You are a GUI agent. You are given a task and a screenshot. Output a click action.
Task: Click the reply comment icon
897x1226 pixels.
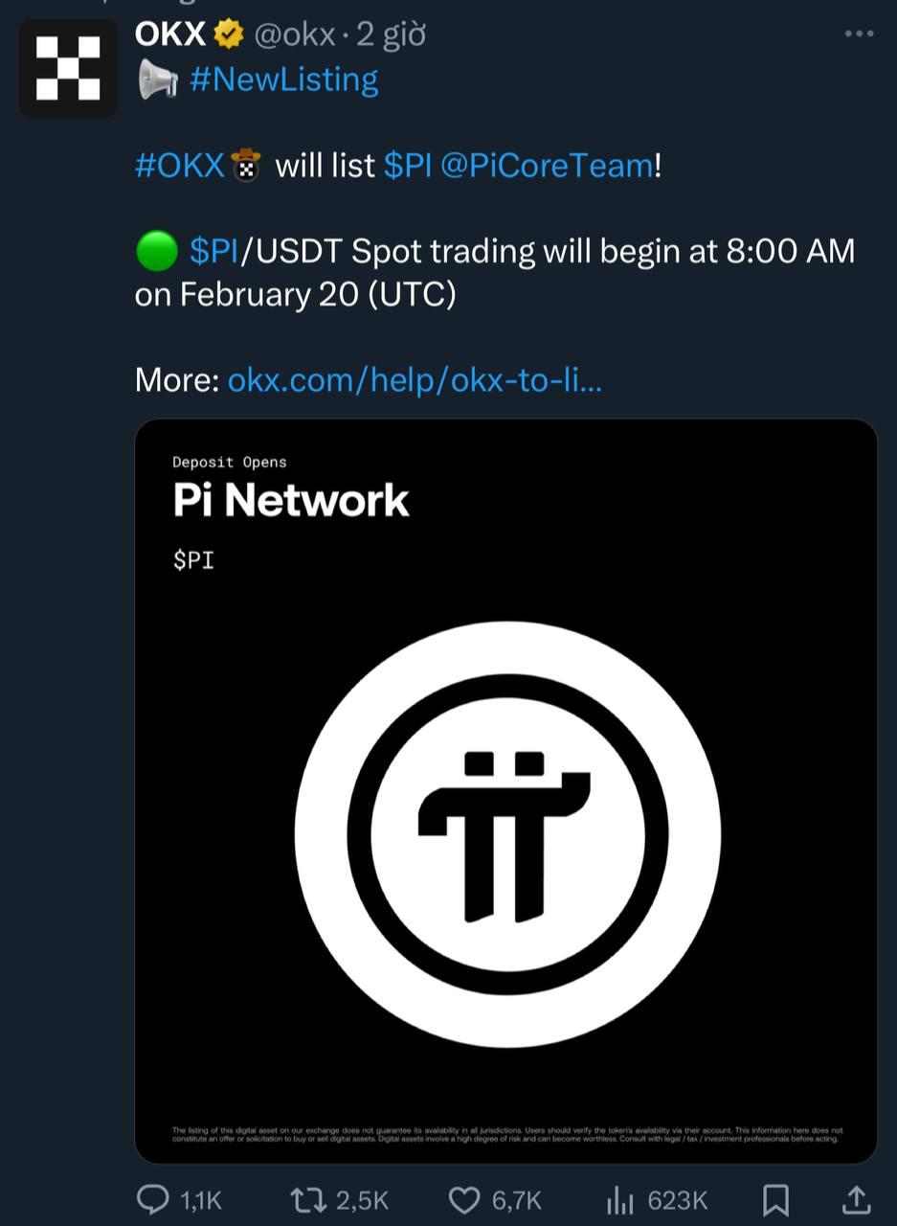[154, 1198]
